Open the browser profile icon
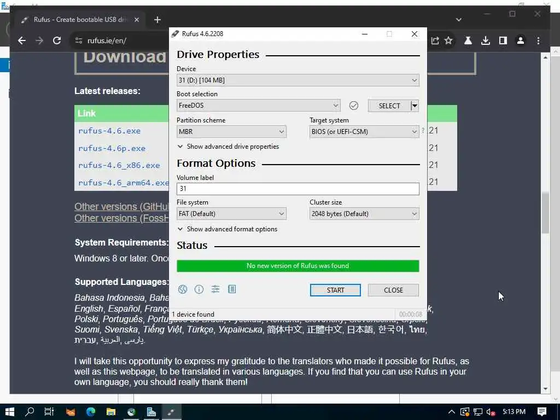This screenshot has height=420, width=560. click(x=521, y=40)
